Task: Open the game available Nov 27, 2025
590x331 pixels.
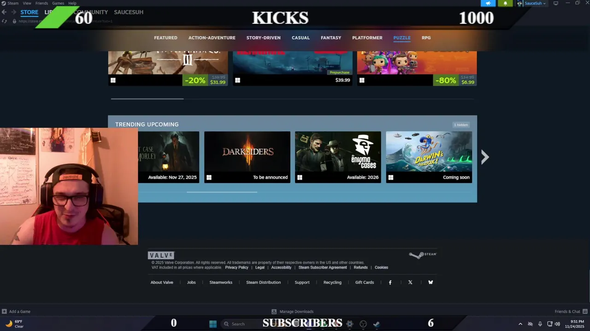Action: click(169, 157)
